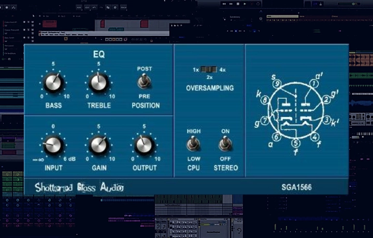Click the SGA1566 model name
Screen dimensions: 373x238
point(296,187)
